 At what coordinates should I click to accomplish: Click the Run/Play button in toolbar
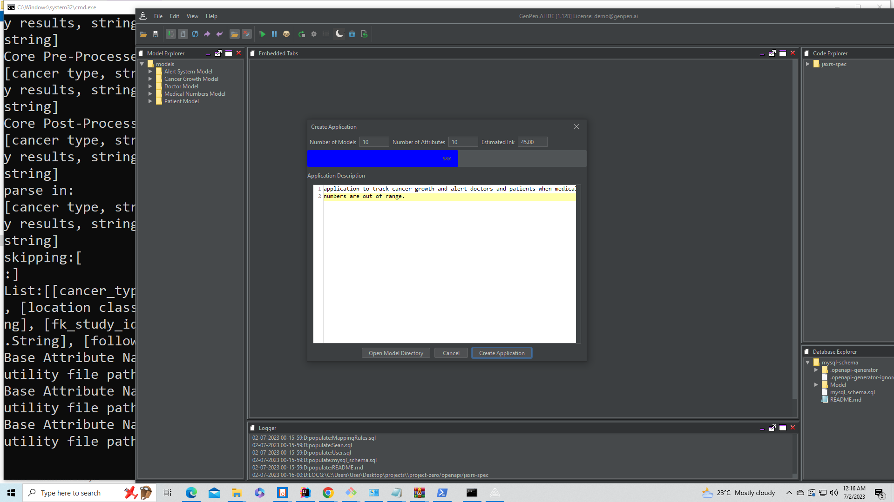point(262,34)
